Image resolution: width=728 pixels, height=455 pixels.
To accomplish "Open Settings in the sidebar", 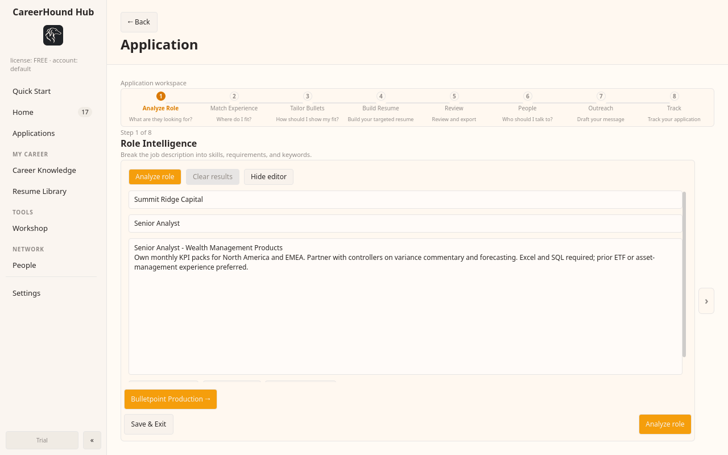I will 51,293.
